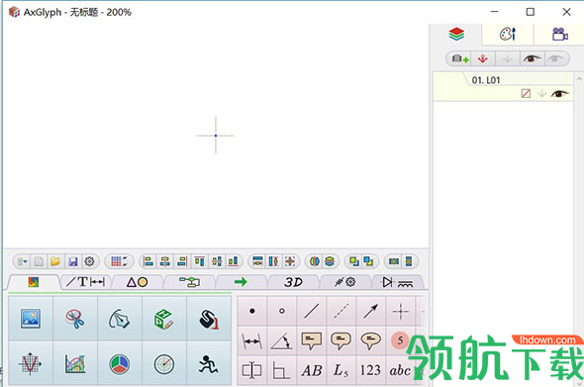Screen dimensions: 584x387
Task: Select the angle dimension tool
Action: pyautogui.click(x=281, y=340)
